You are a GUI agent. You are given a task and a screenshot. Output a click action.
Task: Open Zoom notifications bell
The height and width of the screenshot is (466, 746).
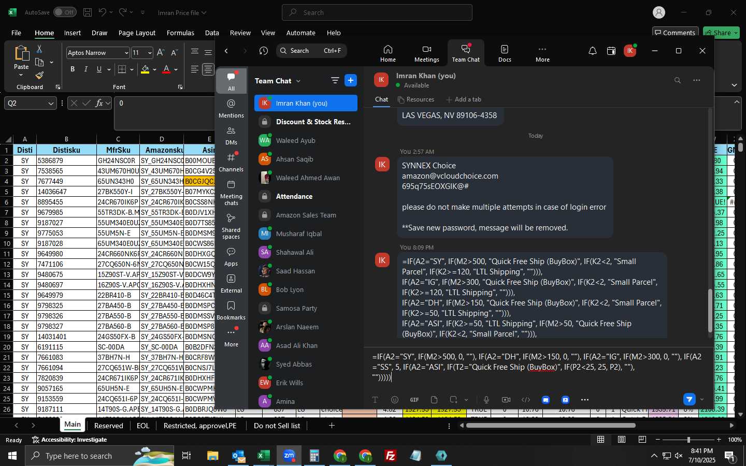coord(592,51)
